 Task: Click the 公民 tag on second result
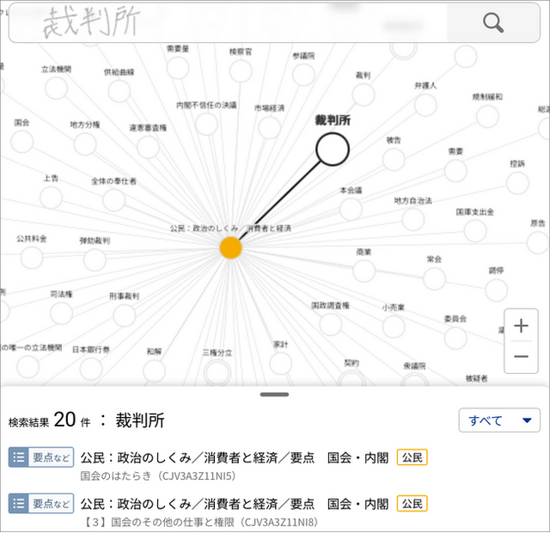point(412,503)
